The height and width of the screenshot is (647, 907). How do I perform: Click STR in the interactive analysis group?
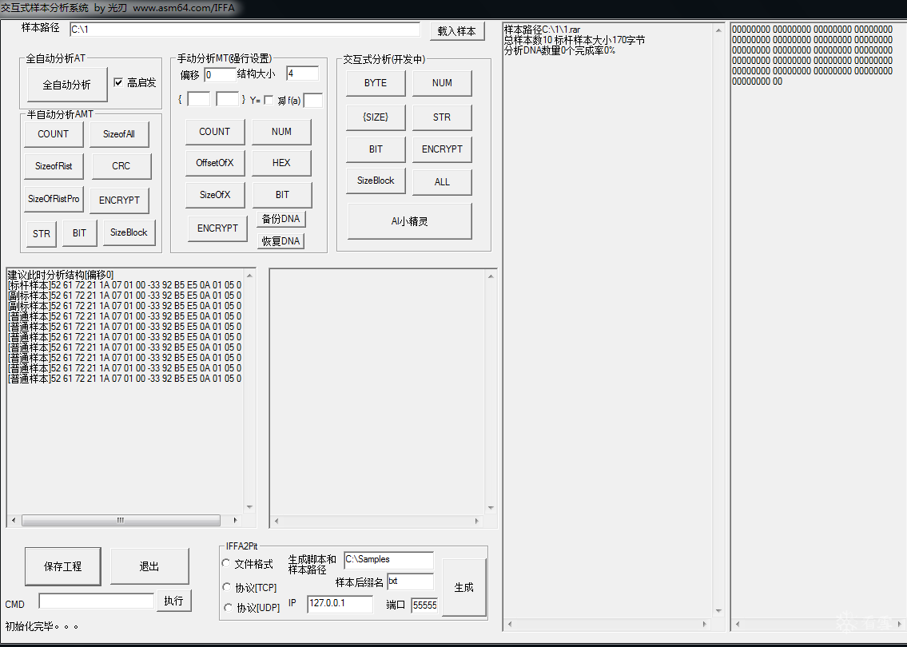(x=443, y=117)
